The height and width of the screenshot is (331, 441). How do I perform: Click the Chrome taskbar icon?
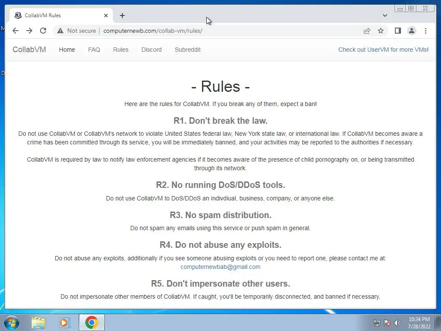pos(92,322)
